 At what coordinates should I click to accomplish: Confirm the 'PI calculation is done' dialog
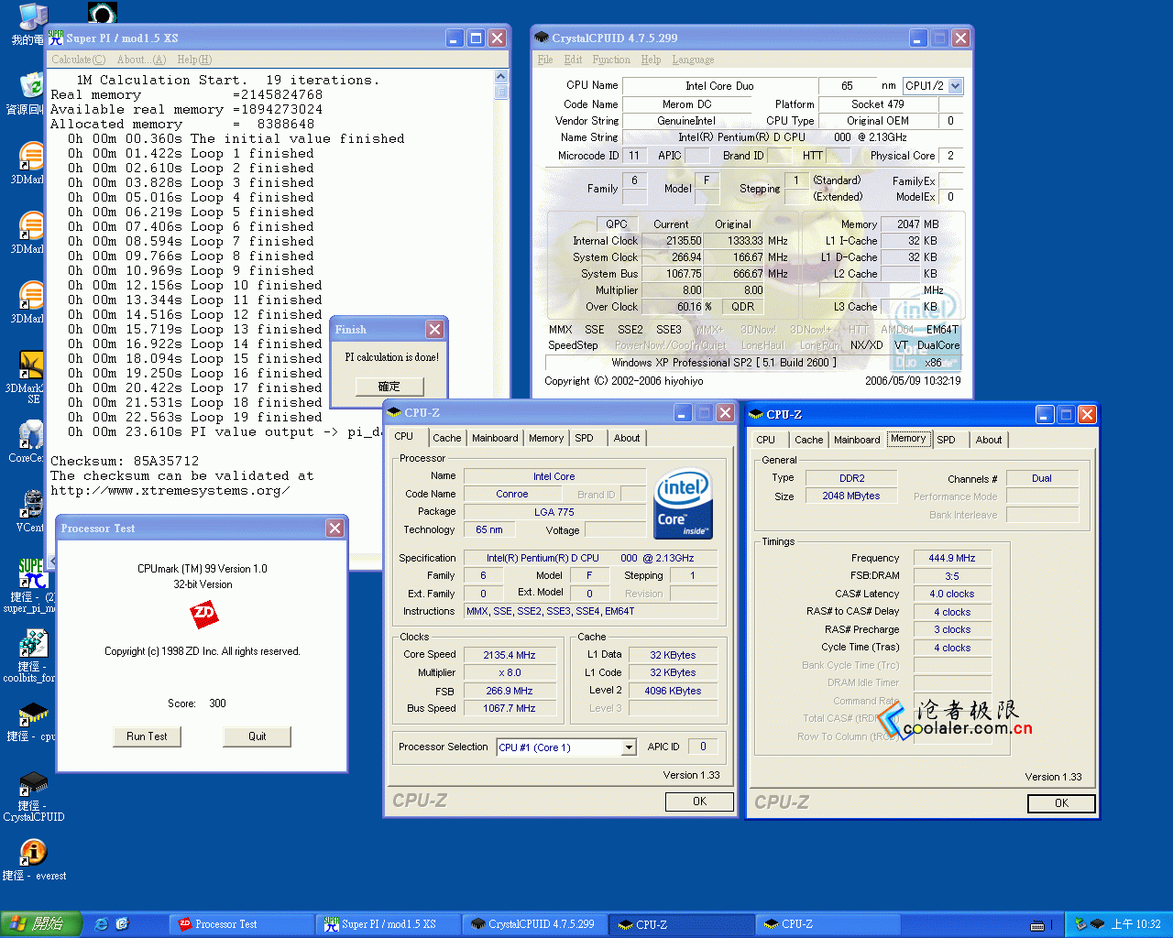(389, 387)
